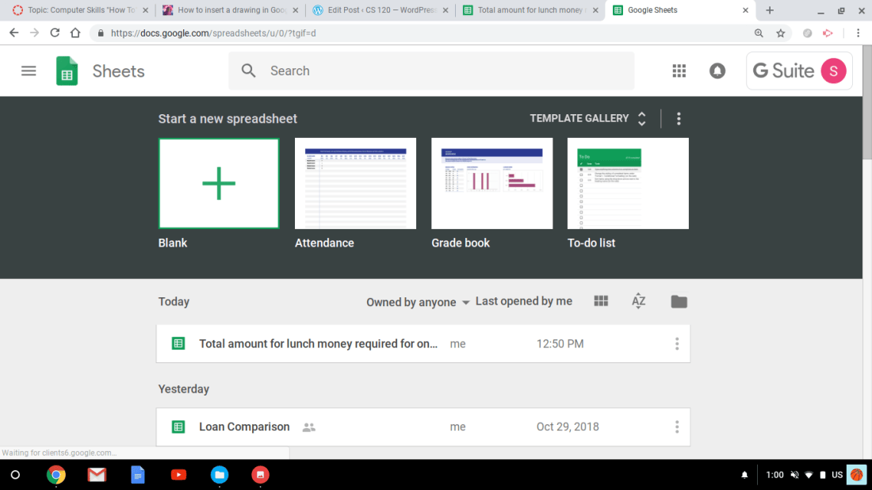Open more actions for Total amount file
Image resolution: width=872 pixels, height=490 pixels.
(x=677, y=344)
